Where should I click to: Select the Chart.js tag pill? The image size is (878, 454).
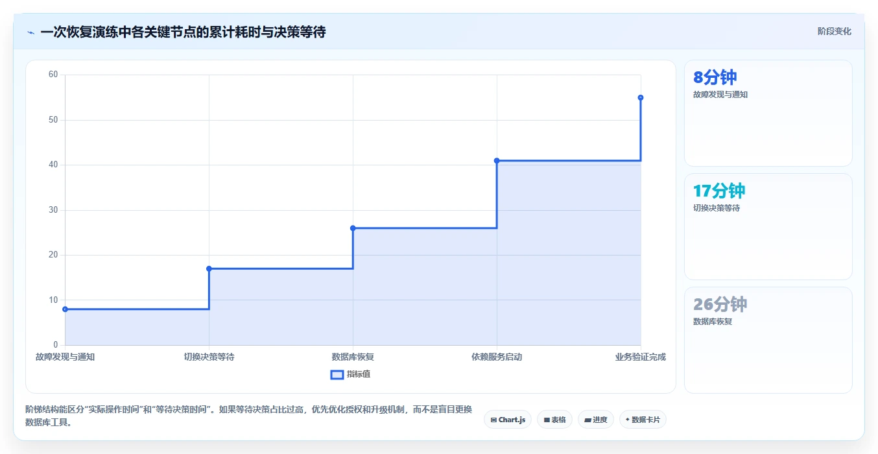point(508,420)
